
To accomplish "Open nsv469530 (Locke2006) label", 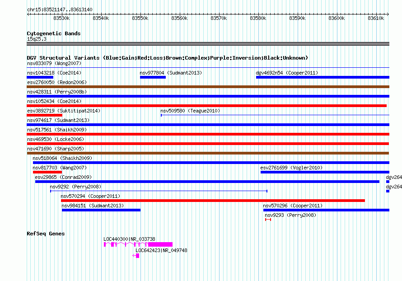I will coord(56,139).
